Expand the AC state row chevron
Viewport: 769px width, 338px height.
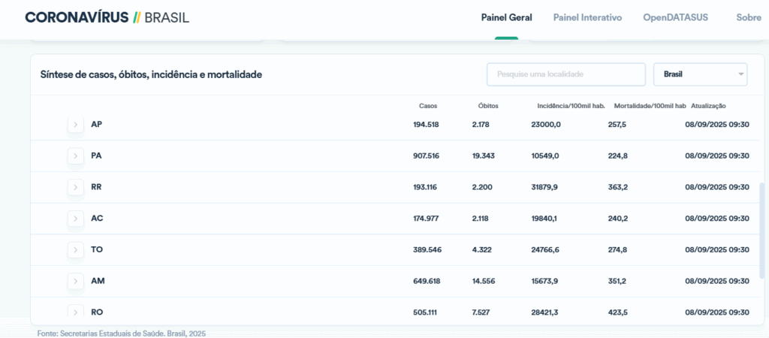click(75, 219)
